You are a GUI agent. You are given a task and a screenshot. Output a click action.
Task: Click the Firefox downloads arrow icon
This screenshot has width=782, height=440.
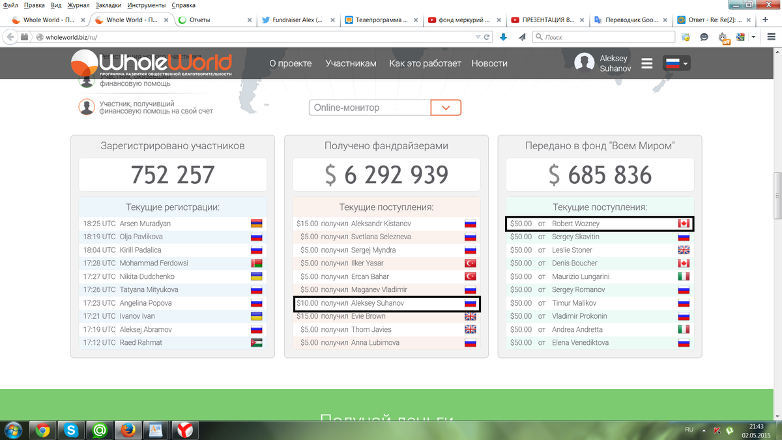tap(503, 37)
